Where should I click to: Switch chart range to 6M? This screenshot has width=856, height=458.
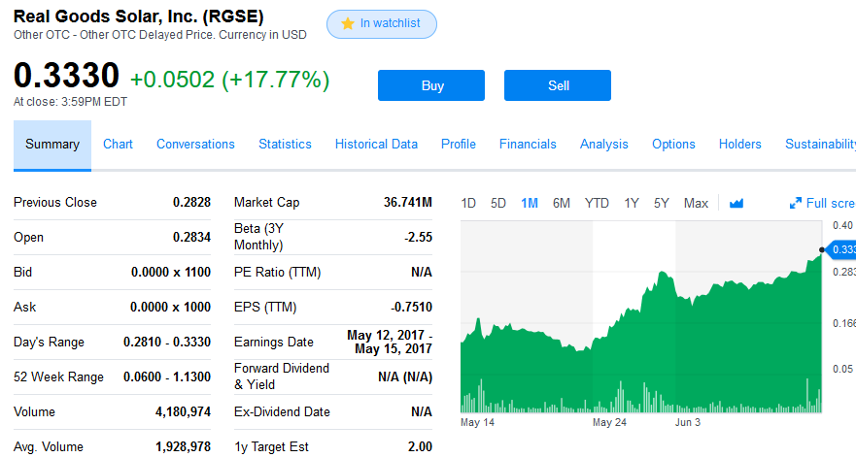coord(561,203)
